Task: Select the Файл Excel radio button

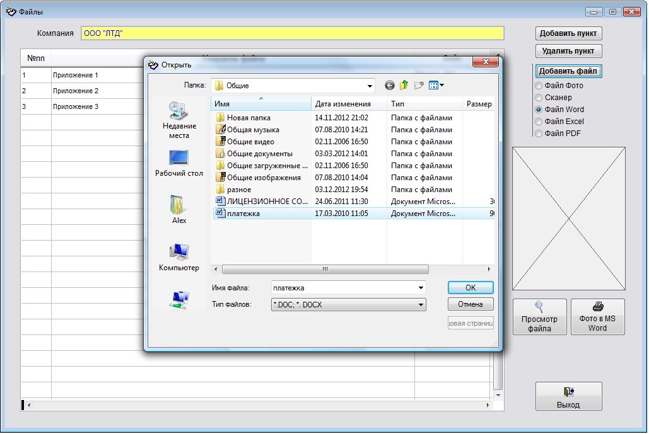Action: (x=539, y=122)
